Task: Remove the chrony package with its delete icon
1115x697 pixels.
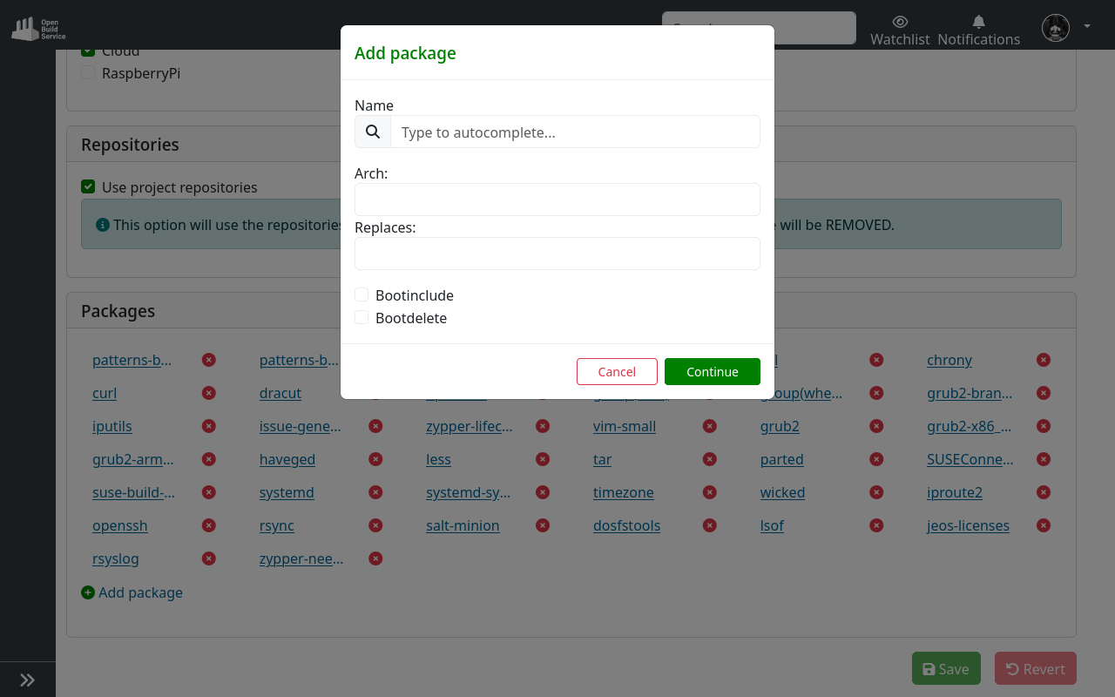Action: (x=1043, y=359)
